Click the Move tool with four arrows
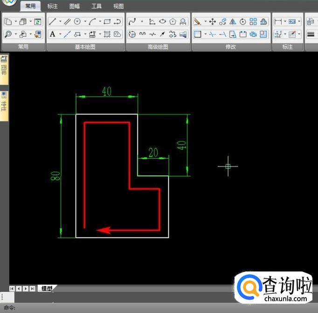The height and width of the screenshot is (313, 318). pos(212,21)
